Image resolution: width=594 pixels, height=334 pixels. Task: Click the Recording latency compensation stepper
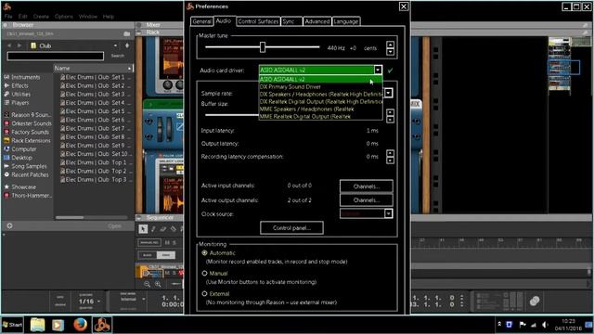coord(390,157)
